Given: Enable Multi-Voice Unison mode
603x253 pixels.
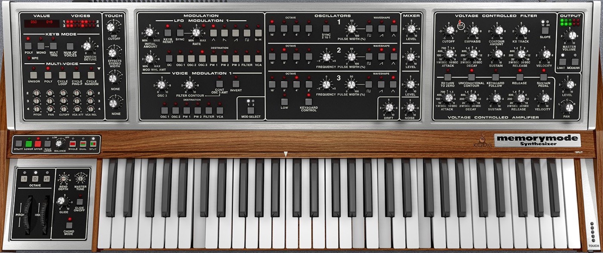Looking at the screenshot, I should (x=34, y=75).
